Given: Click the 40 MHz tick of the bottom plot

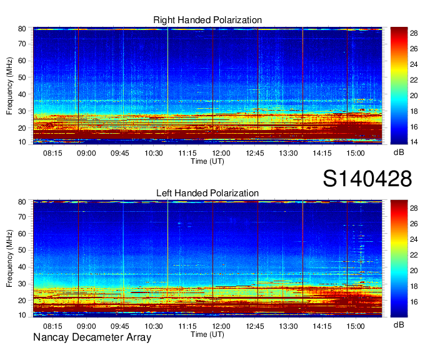Looking at the screenshot, I should [x=22, y=267].
